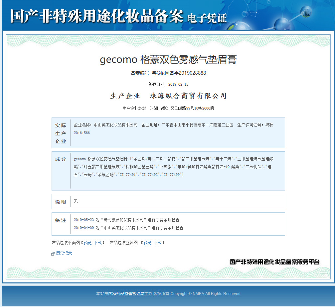Open the 历史记录 link

click(x=64, y=253)
